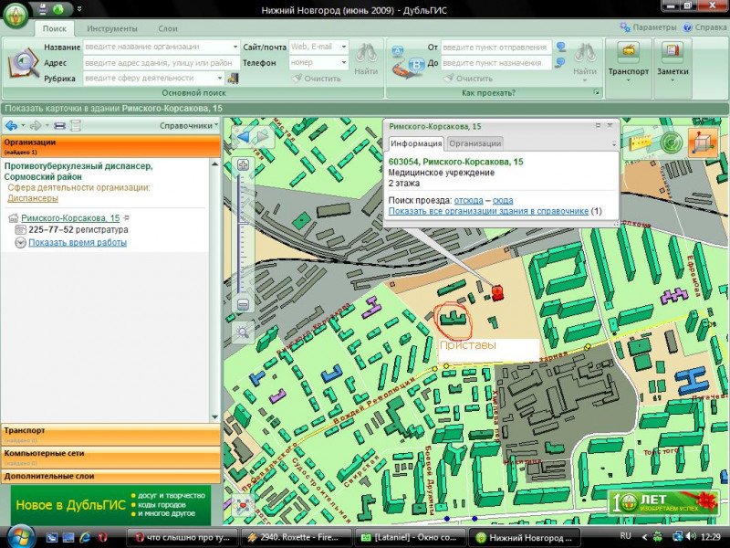Click the back arrow in directory panel
This screenshot has width=730, height=548.
11,125
